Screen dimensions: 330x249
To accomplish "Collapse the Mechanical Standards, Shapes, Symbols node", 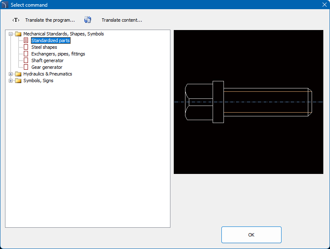I will click(11, 34).
